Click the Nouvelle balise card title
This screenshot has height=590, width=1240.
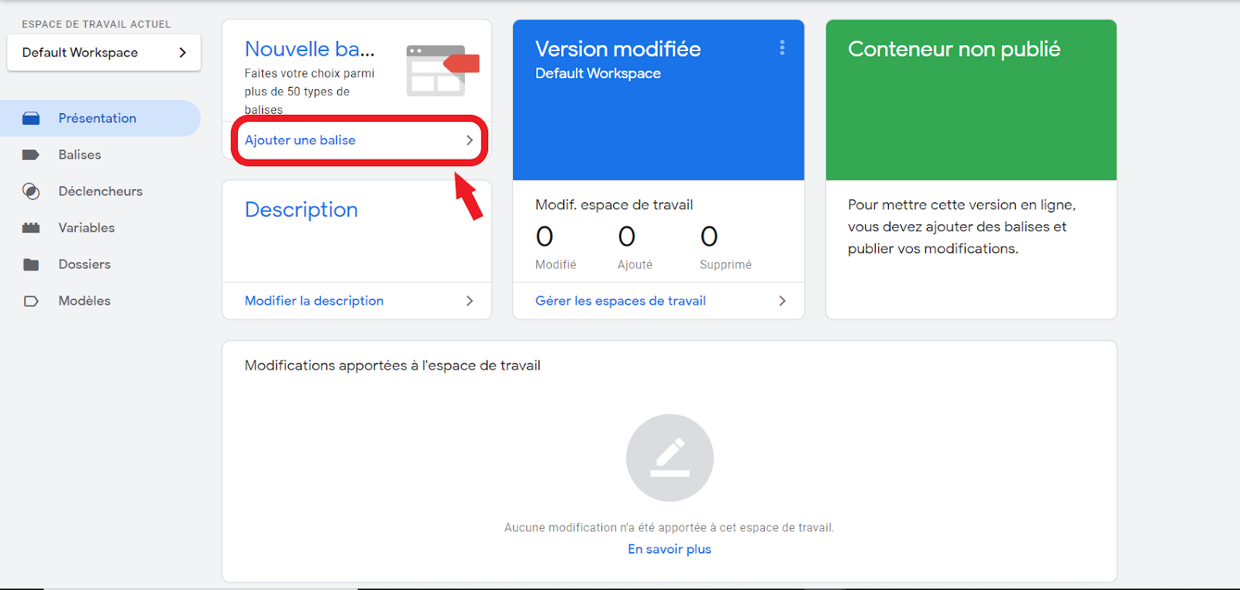pos(309,49)
